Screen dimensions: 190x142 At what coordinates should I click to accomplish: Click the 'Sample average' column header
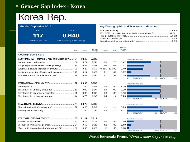95,50
